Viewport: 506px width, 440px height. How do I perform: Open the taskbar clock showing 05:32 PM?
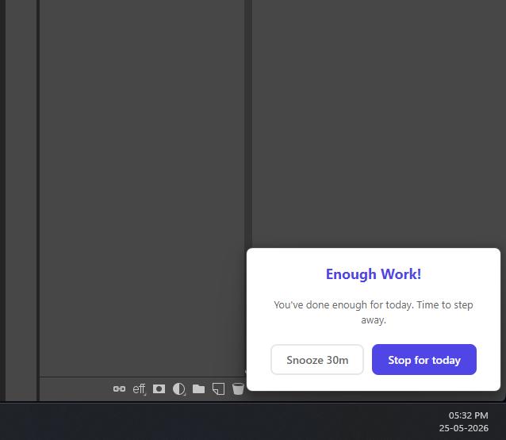pos(468,415)
